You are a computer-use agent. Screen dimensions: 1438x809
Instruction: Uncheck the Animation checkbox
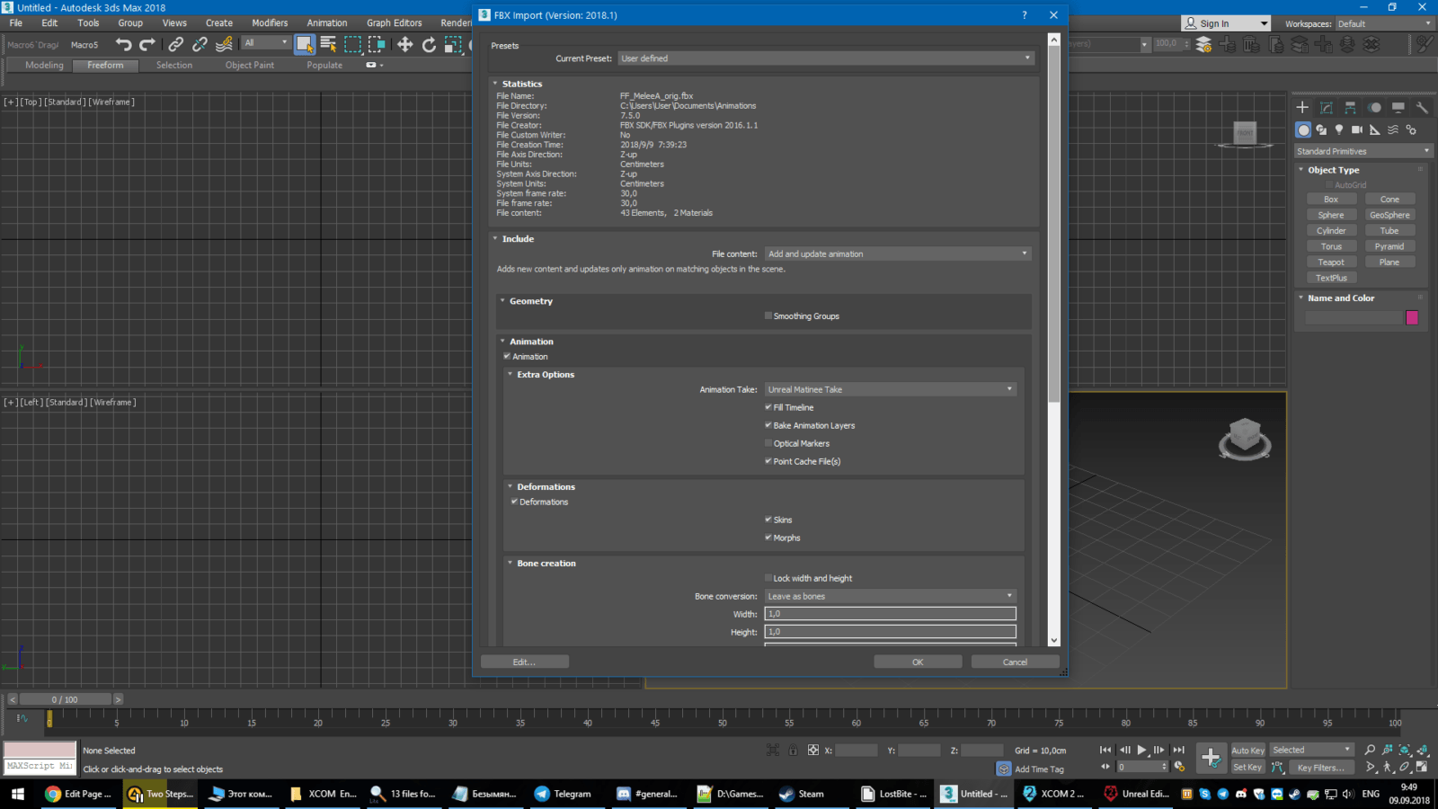point(507,356)
